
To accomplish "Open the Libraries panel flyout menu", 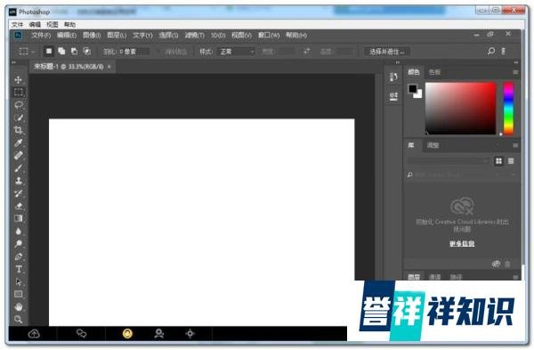I will (x=515, y=145).
